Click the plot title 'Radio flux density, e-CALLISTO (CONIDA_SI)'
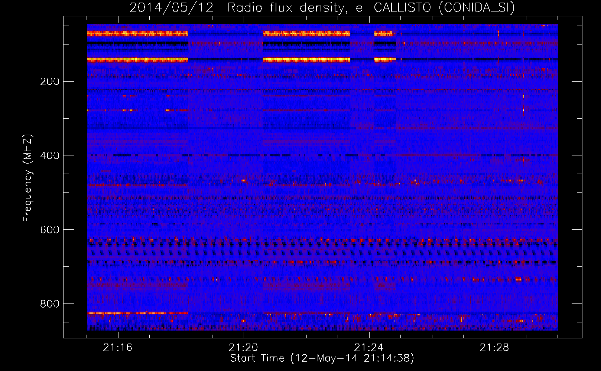The width and height of the screenshot is (601, 371). coord(371,8)
